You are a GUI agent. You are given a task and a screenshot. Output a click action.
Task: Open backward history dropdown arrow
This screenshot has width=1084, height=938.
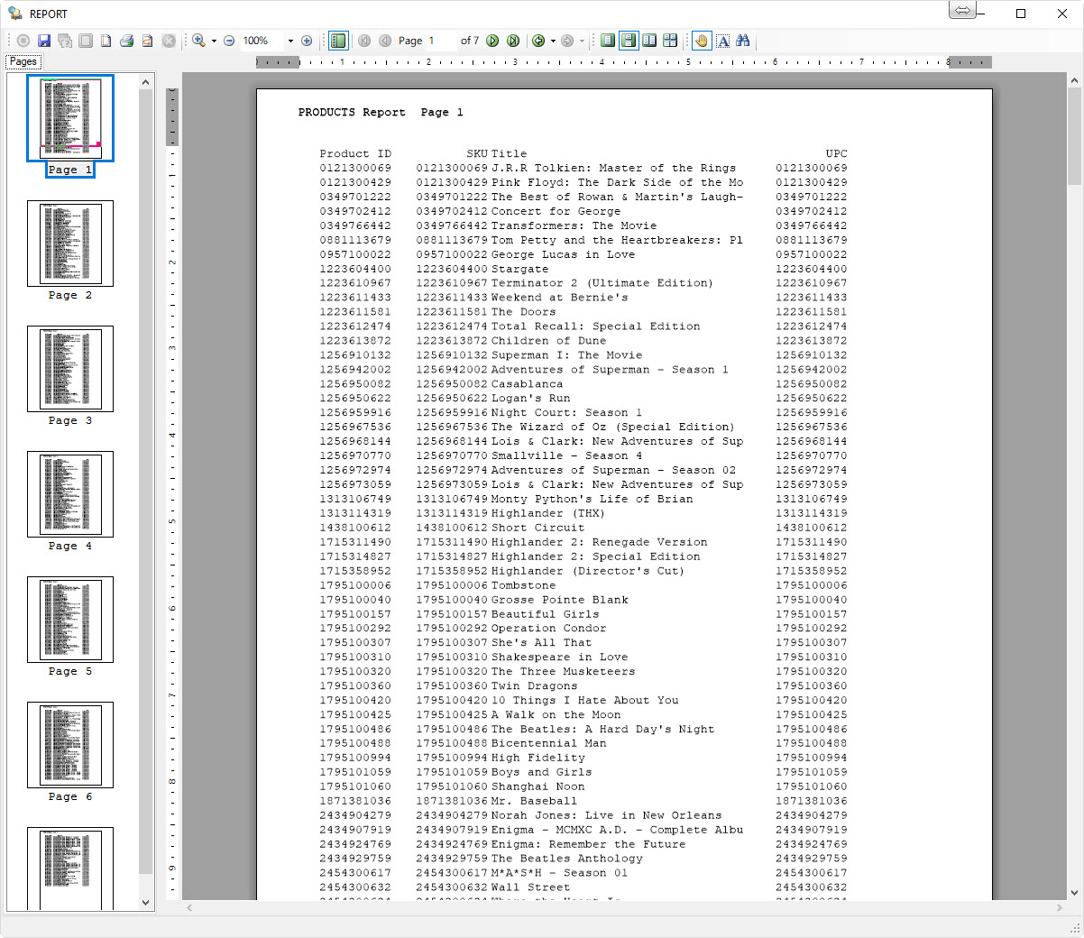coord(553,41)
